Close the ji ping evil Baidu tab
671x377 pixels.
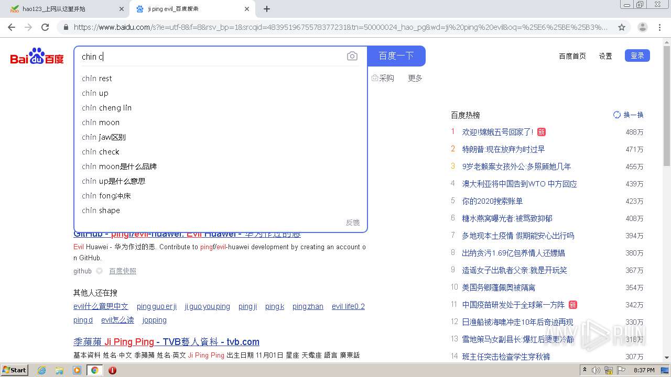coord(247,9)
